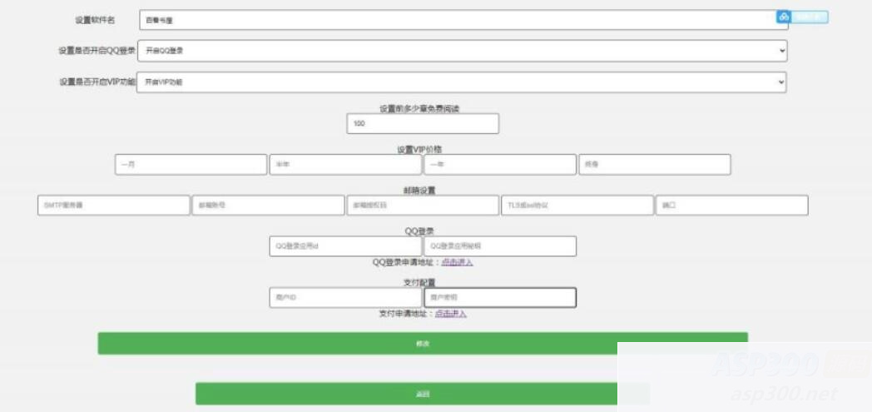Focus the 设置软件名 text field
Screen dimensions: 872x412
tap(462, 20)
